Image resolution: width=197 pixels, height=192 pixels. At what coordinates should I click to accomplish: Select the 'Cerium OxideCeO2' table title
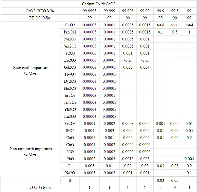click(x=98, y=4)
